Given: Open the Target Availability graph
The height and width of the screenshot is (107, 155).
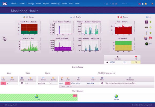Looking at the screenshot, I should tap(28, 28).
